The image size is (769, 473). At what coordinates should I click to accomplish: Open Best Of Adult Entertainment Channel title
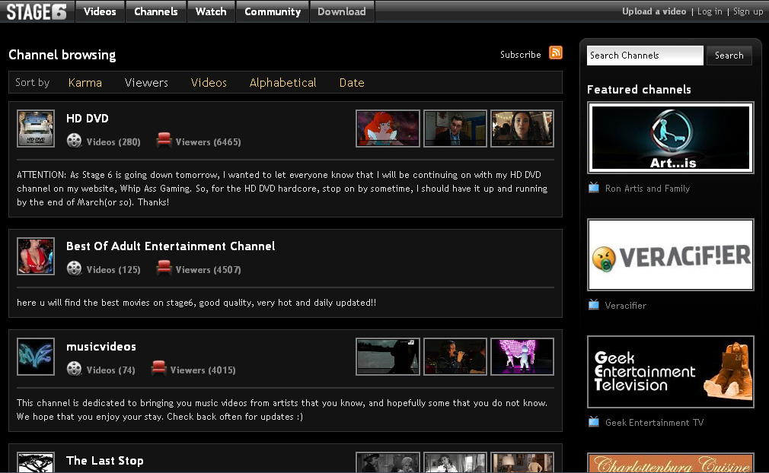pyautogui.click(x=171, y=246)
